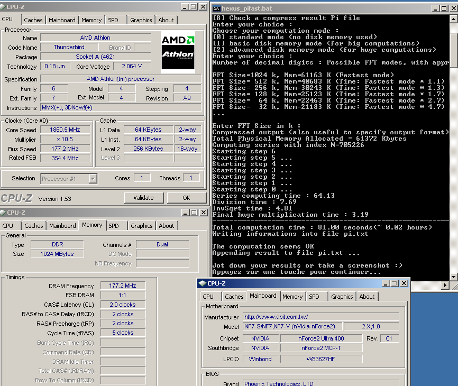Image resolution: width=458 pixels, height=386 pixels.
Task: Click model field NF7-S/NF7,NF7-V (nVidia-nForce2)
Action: coord(292,326)
